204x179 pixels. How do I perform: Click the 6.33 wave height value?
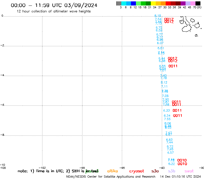pyautogui.click(x=167, y=110)
